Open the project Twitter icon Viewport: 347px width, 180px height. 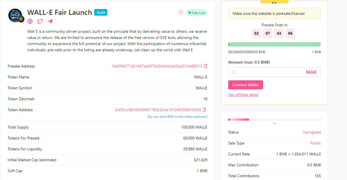click(x=40, y=21)
